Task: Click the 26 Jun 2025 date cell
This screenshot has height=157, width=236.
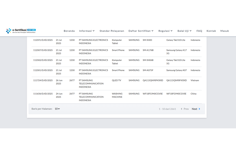Action: click(59, 82)
